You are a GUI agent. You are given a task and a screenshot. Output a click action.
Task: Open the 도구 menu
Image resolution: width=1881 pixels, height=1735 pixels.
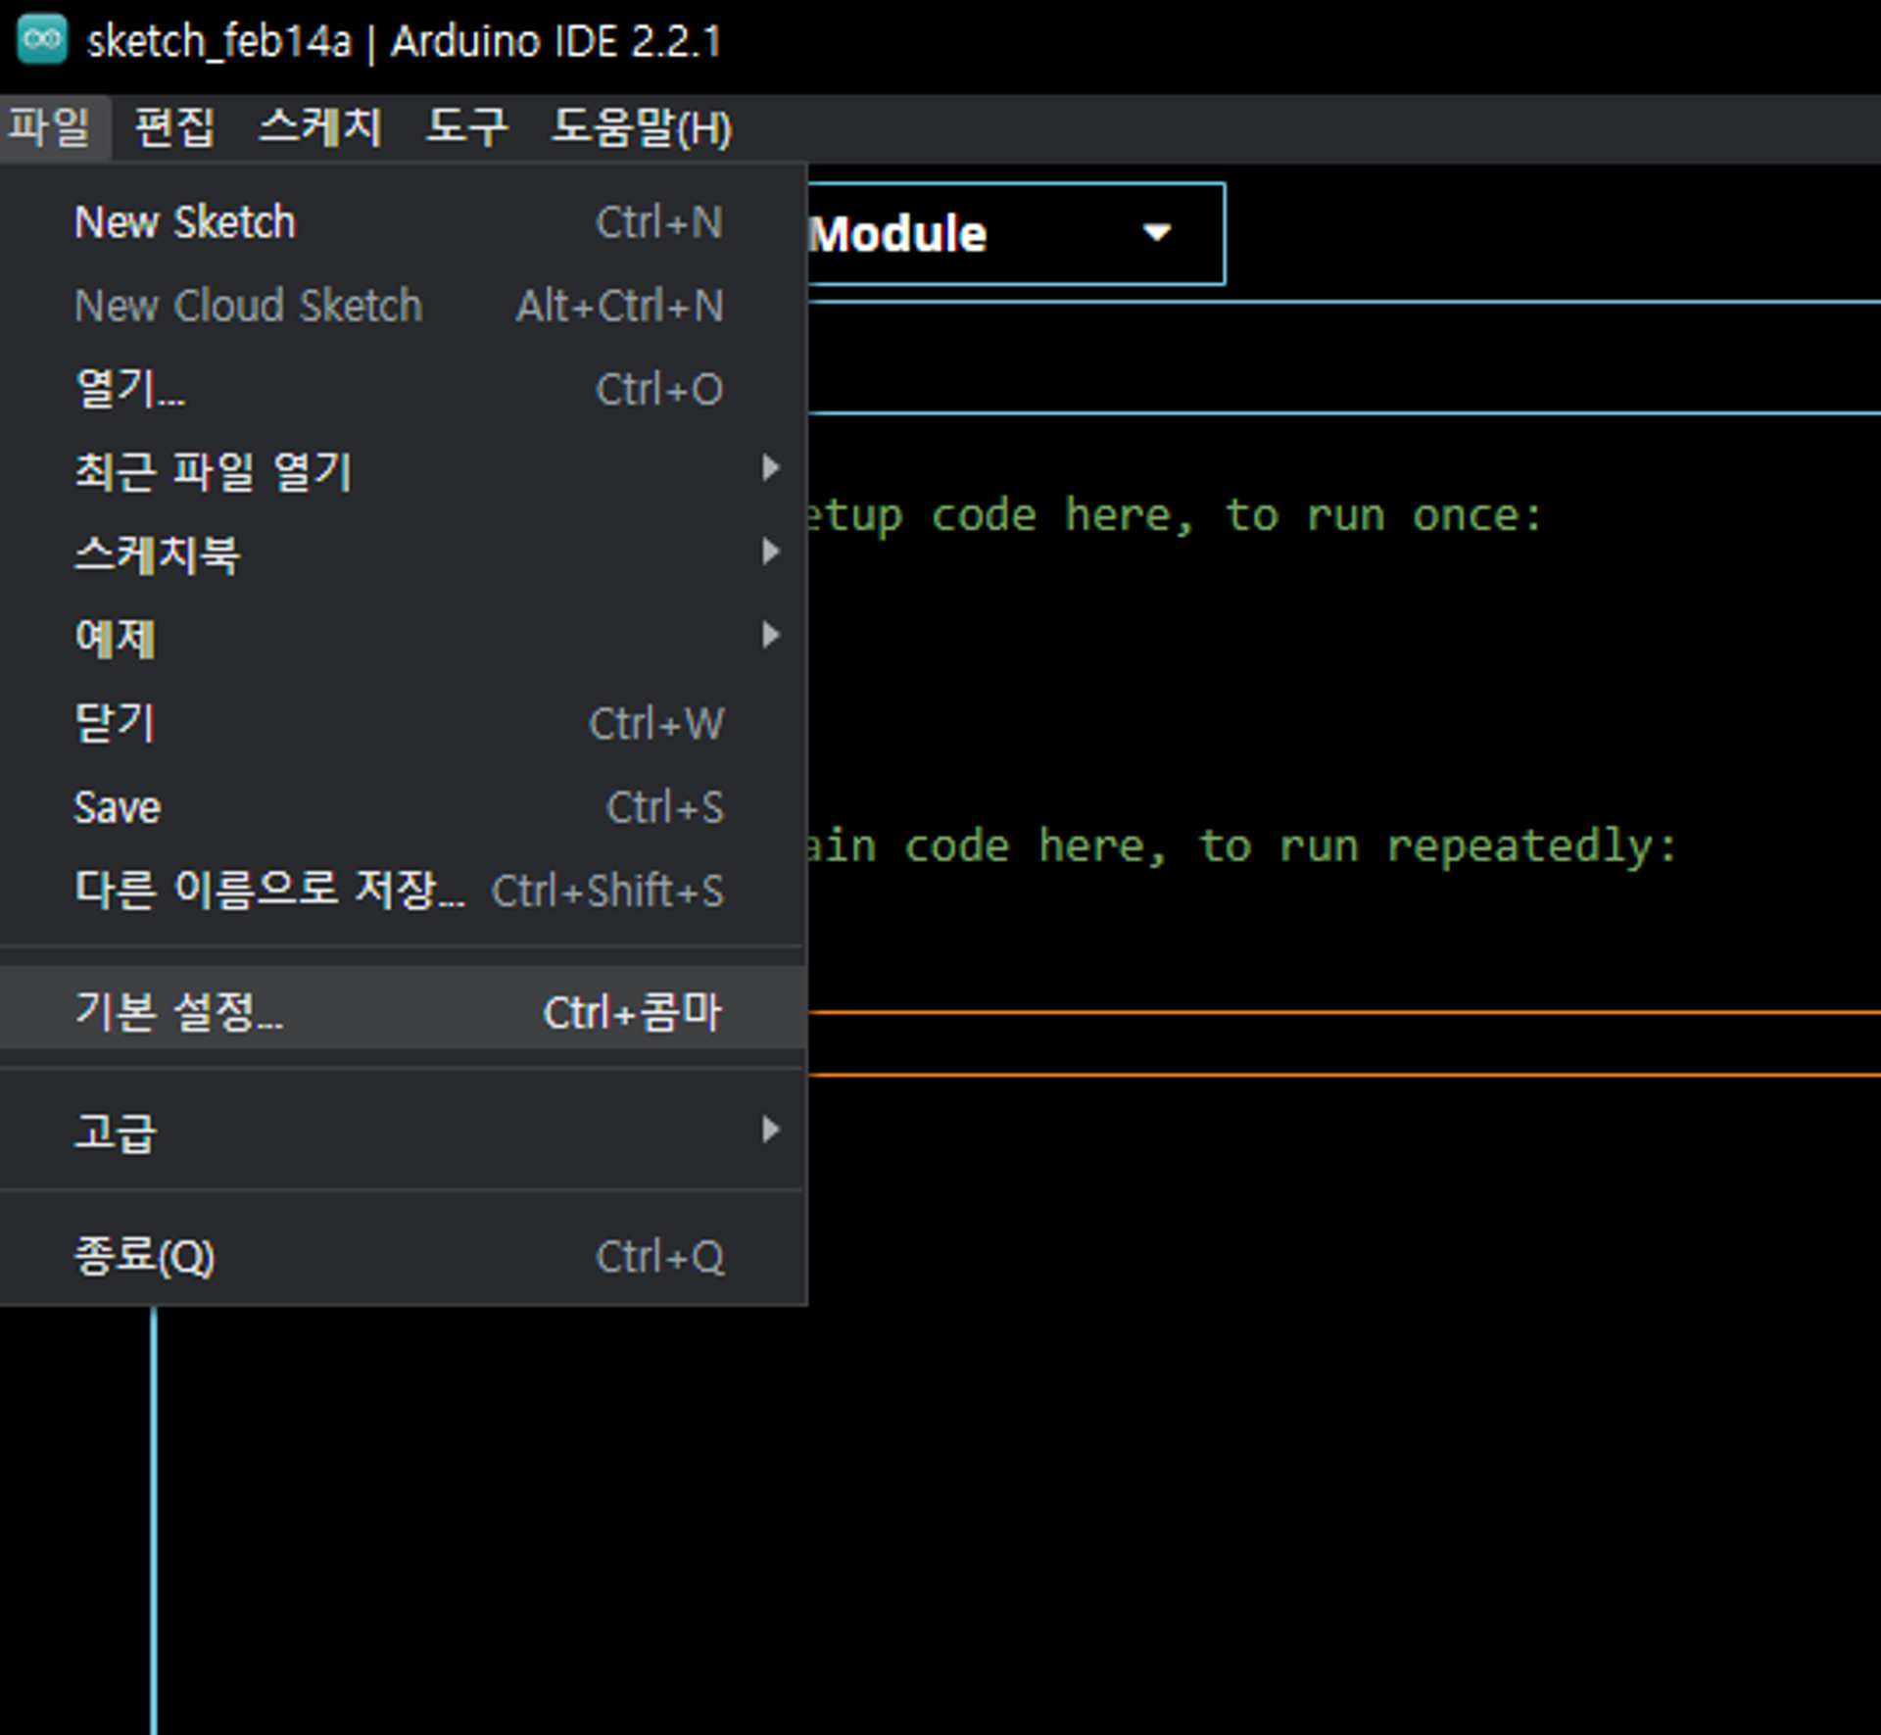coord(467,127)
